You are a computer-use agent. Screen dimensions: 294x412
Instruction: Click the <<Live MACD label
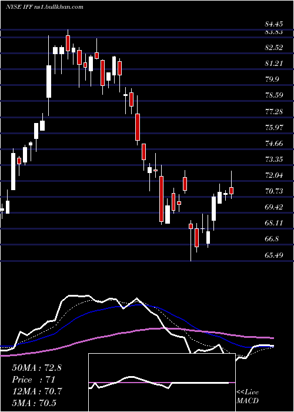click(x=248, y=397)
